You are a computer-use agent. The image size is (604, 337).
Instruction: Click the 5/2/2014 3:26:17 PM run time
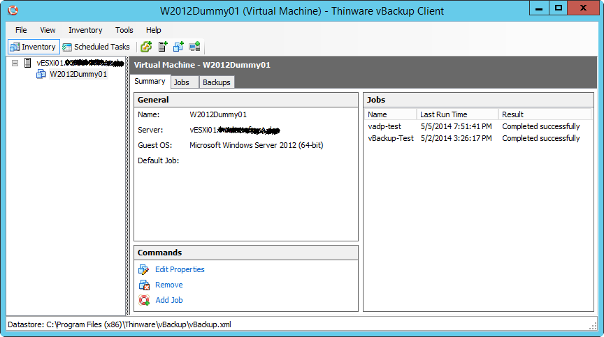456,138
